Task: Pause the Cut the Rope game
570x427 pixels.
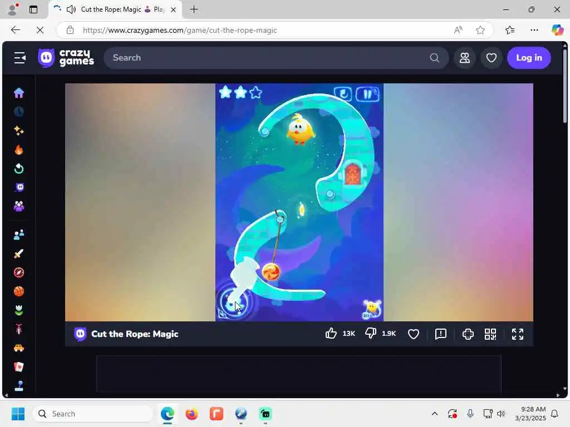Action: (367, 94)
